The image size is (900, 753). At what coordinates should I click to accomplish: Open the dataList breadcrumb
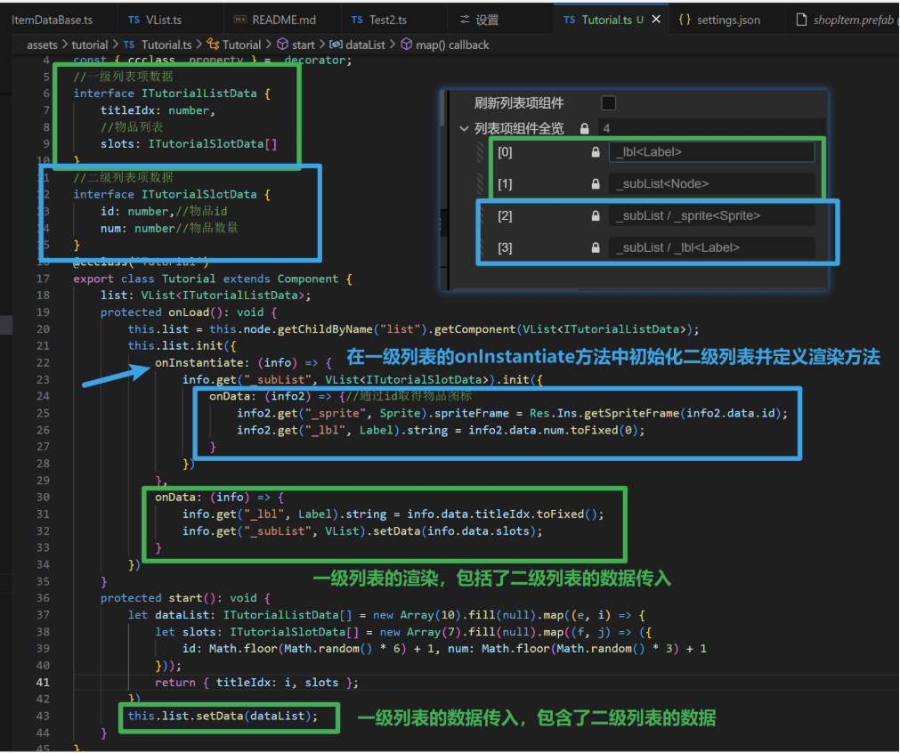coord(366,45)
